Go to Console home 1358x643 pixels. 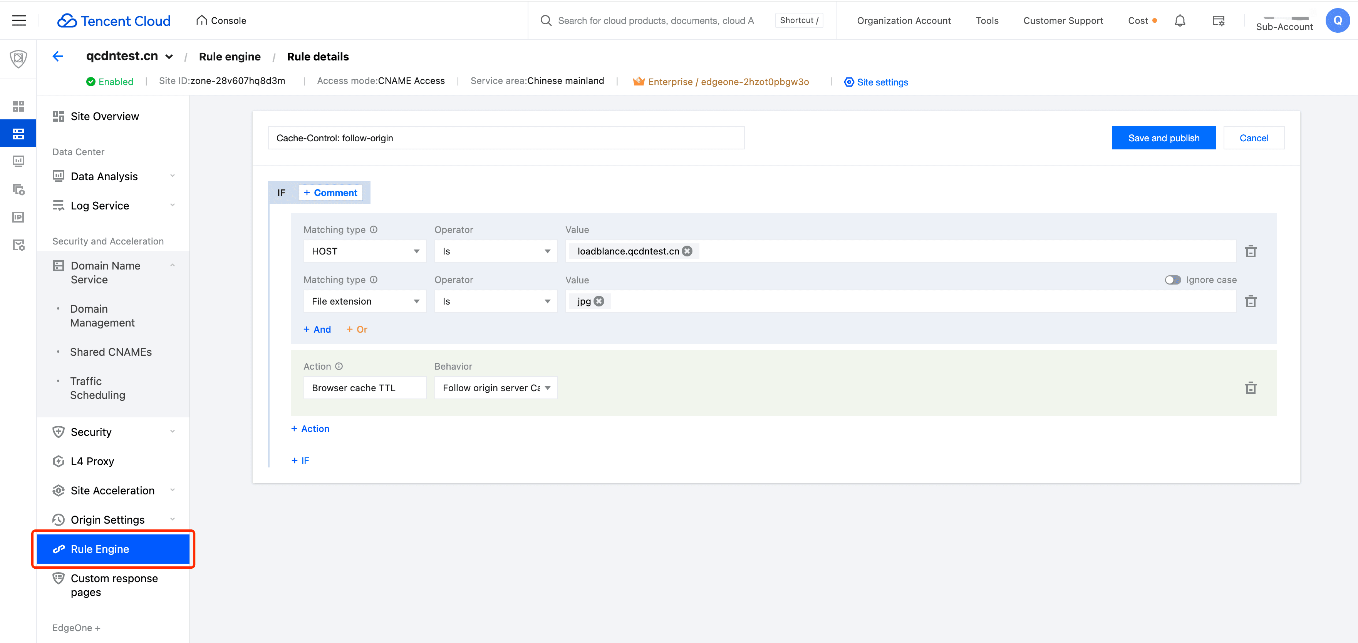coord(221,20)
